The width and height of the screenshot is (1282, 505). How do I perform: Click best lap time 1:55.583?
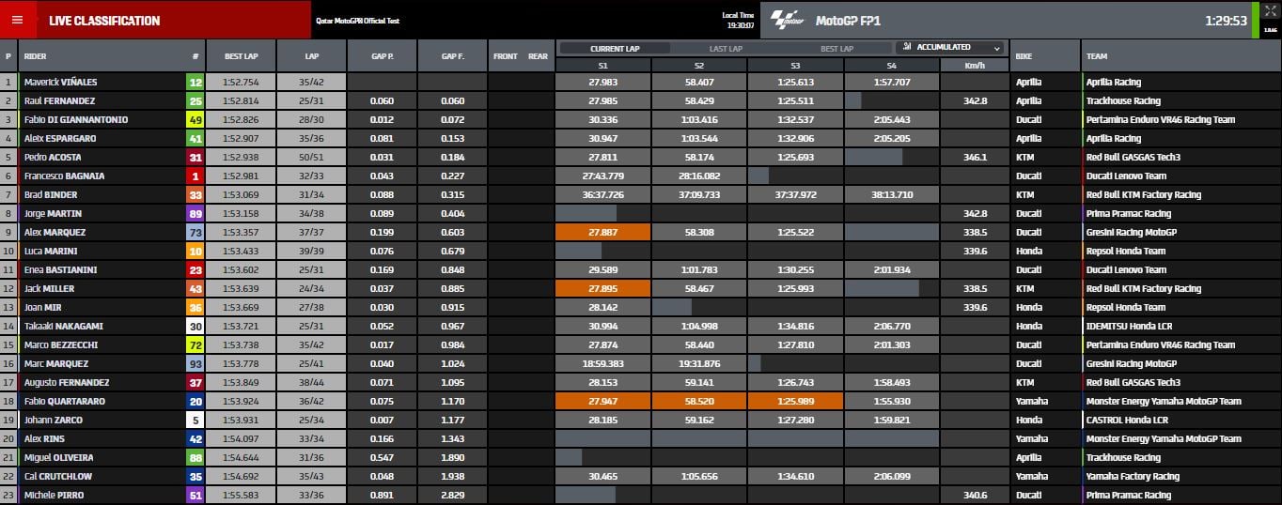click(x=242, y=495)
